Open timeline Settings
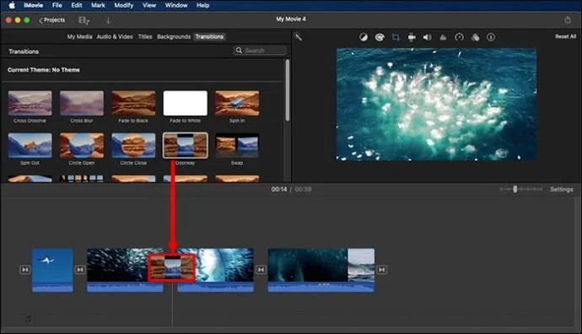Image resolution: width=582 pixels, height=334 pixels. [x=561, y=189]
